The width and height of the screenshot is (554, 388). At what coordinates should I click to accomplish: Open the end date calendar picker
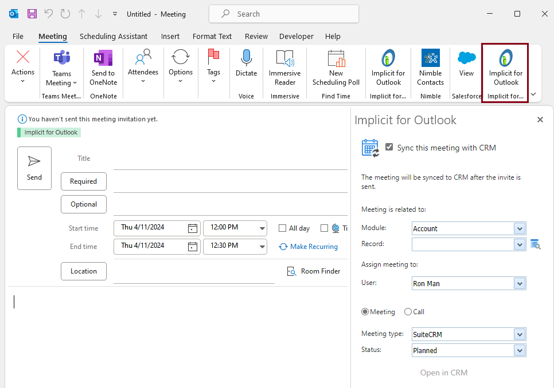click(193, 247)
